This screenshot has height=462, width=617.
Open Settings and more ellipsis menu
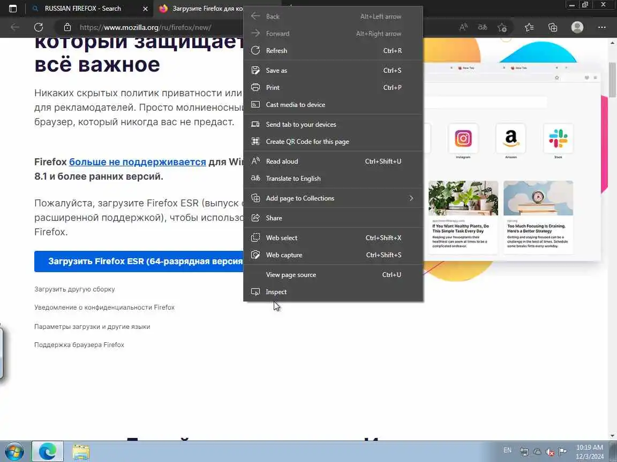click(x=601, y=27)
